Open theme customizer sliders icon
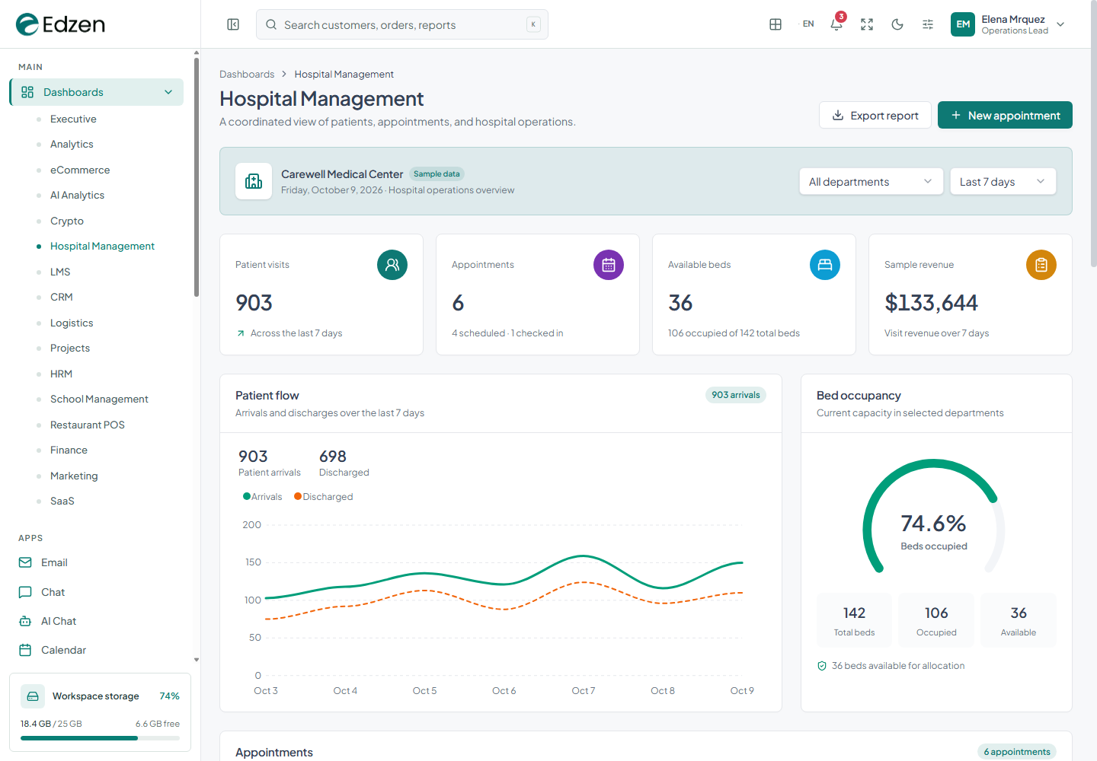Viewport: 1097px width, 761px height. pos(928,24)
